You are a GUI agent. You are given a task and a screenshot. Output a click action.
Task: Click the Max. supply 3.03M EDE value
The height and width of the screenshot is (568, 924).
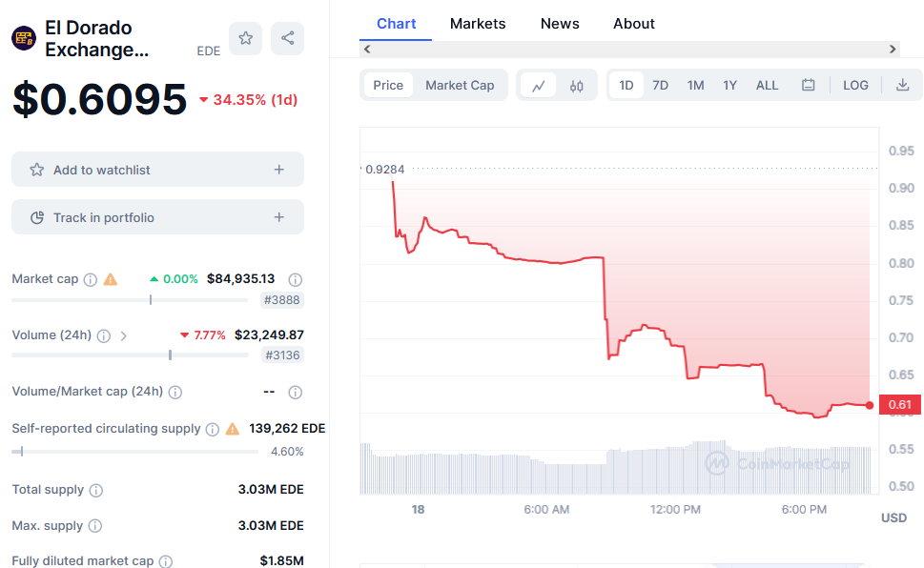pos(271,525)
